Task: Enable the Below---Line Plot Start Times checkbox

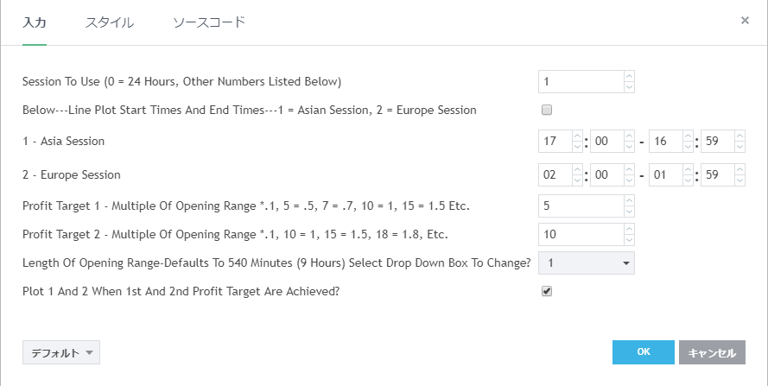Action: 546,110
